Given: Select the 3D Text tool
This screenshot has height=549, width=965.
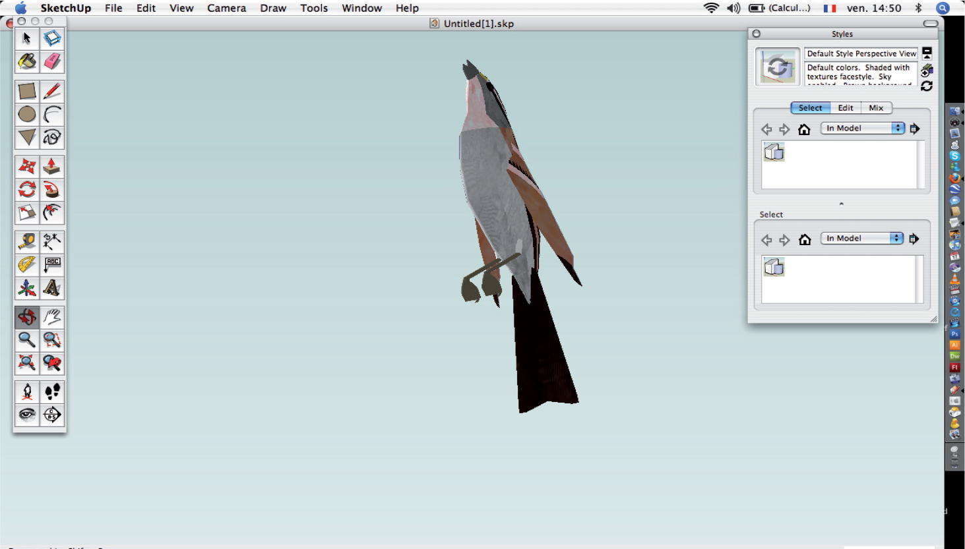Looking at the screenshot, I should tap(52, 288).
